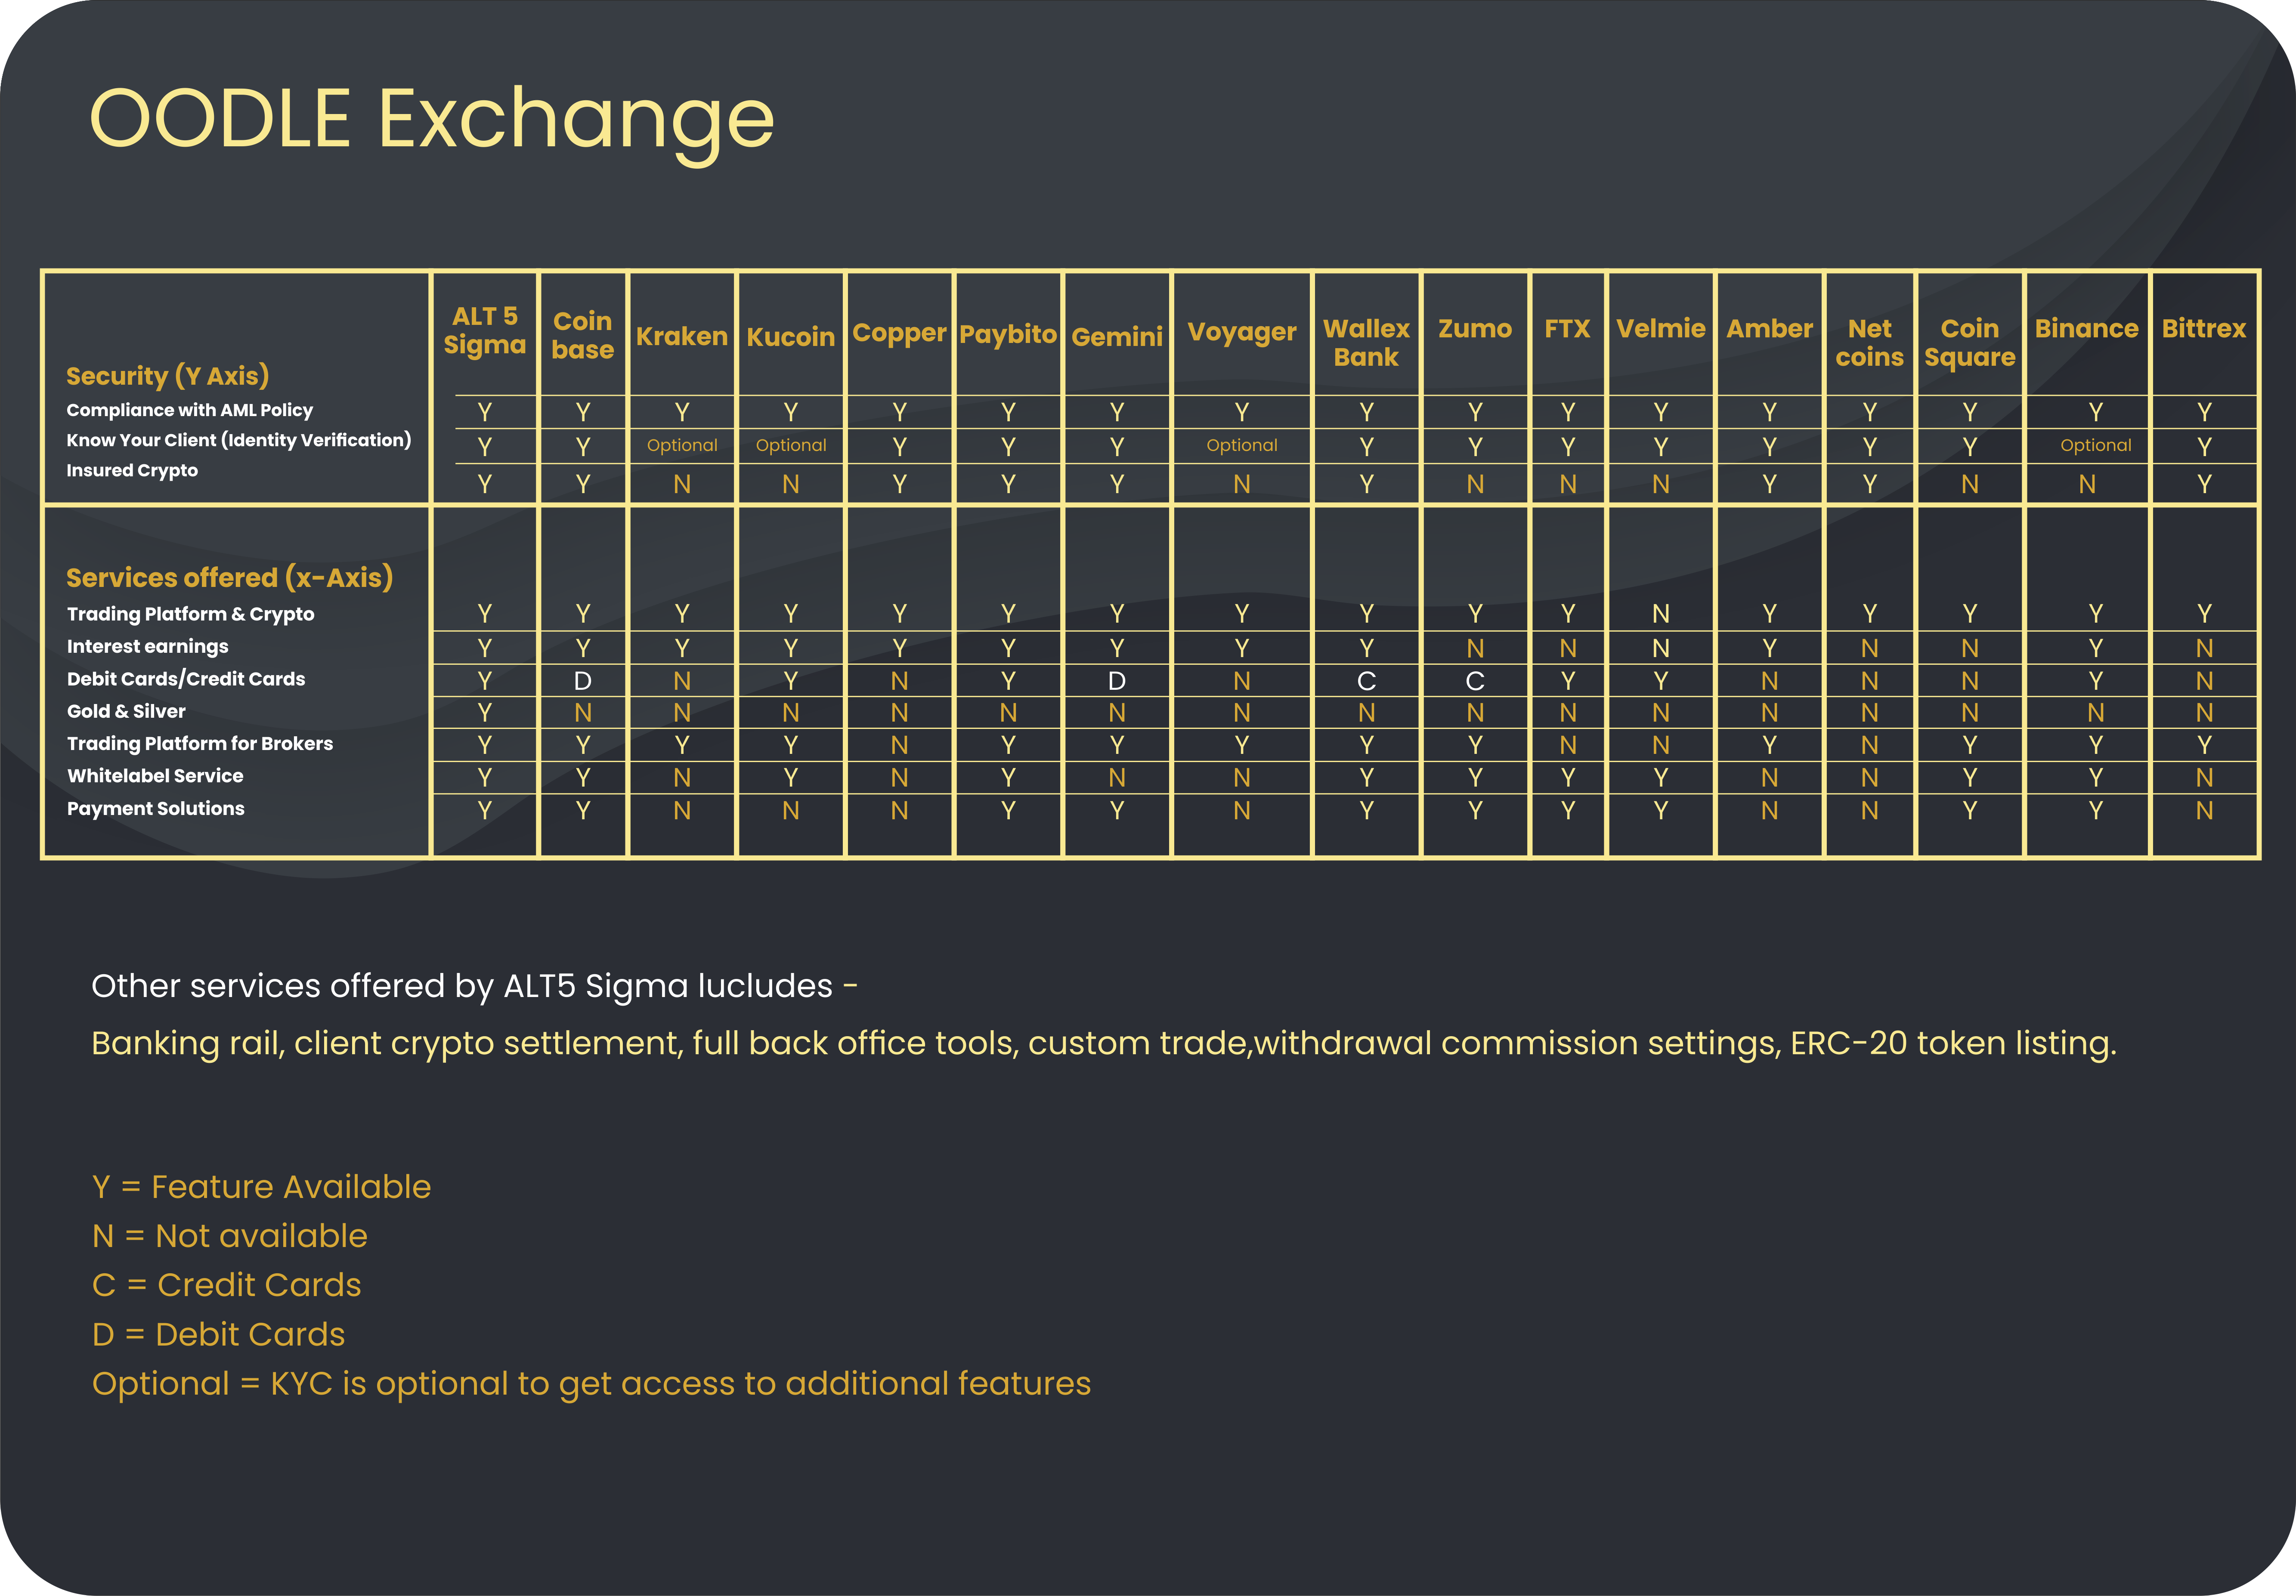The height and width of the screenshot is (1596, 2296).
Task: Click Velmie's N Trading Platform & Crypto cell
Action: pyautogui.click(x=1661, y=614)
